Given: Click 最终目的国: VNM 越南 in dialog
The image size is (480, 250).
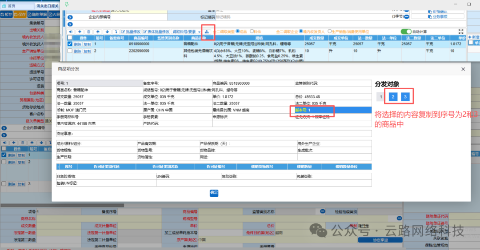Looking at the screenshot, I should tap(253, 110).
